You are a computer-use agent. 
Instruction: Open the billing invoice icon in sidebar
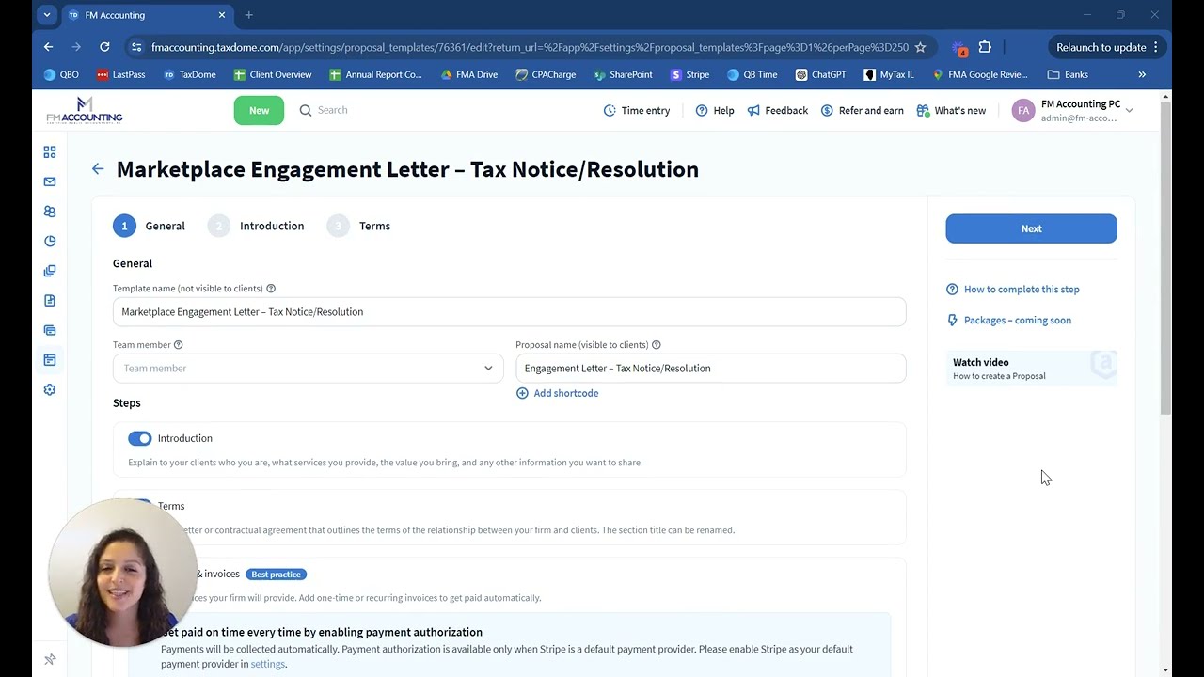tap(50, 301)
